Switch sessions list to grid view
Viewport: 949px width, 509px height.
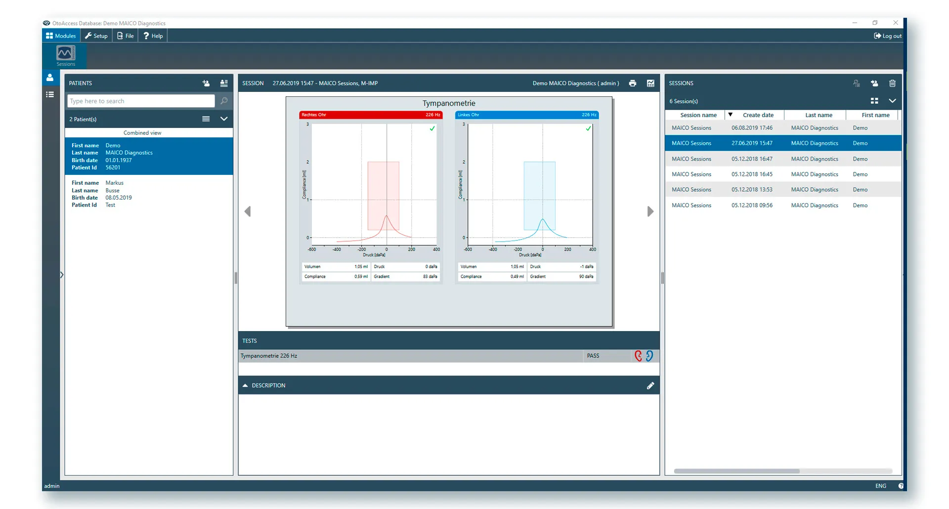pyautogui.click(x=874, y=100)
